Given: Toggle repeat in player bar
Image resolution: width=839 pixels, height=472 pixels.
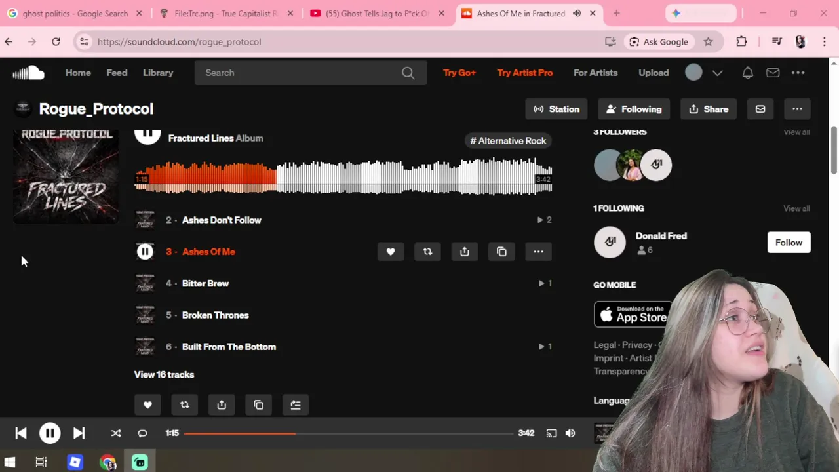Looking at the screenshot, I should 142,433.
